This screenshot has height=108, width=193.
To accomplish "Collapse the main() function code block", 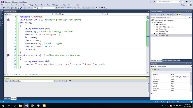I will pyautogui.click(x=18, y=23).
